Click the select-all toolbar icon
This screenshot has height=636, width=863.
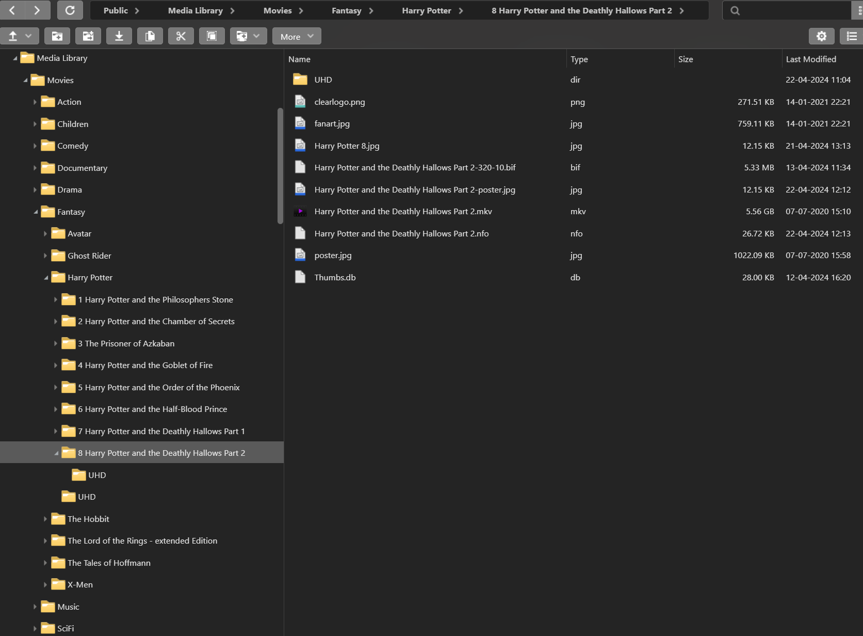212,36
